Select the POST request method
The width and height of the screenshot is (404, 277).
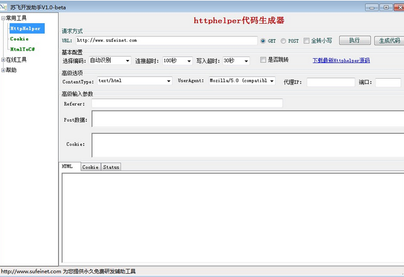[x=283, y=41]
